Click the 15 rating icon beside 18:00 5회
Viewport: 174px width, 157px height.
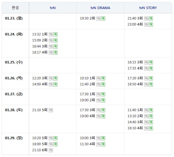click(x=51, y=144)
